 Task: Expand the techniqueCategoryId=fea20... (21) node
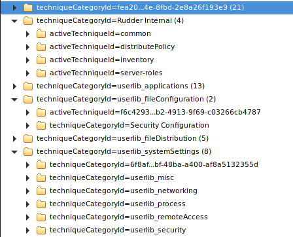tap(14, 8)
